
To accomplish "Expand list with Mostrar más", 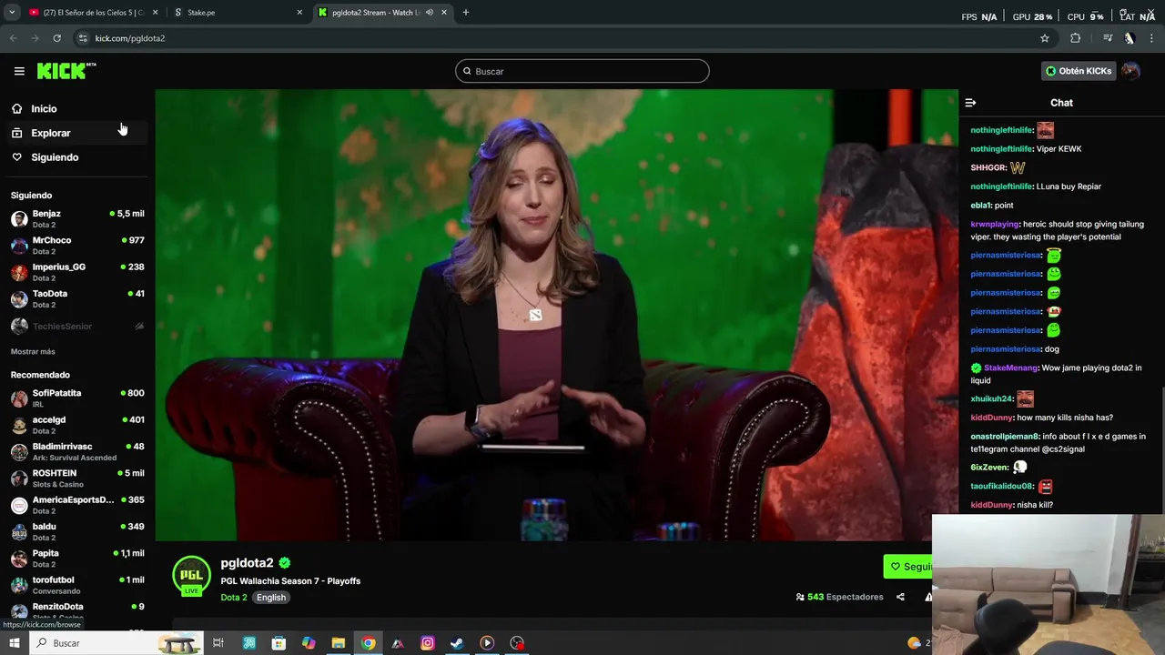I will point(33,352).
